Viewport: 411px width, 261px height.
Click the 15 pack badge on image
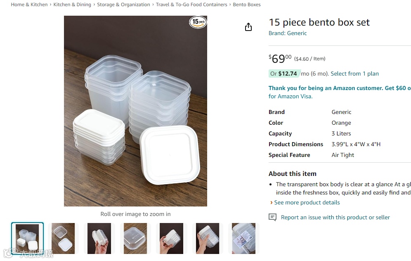(x=198, y=22)
